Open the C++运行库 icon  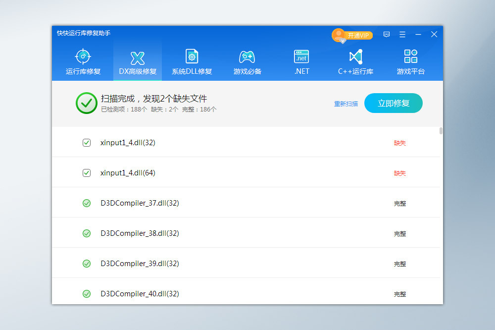coord(355,56)
